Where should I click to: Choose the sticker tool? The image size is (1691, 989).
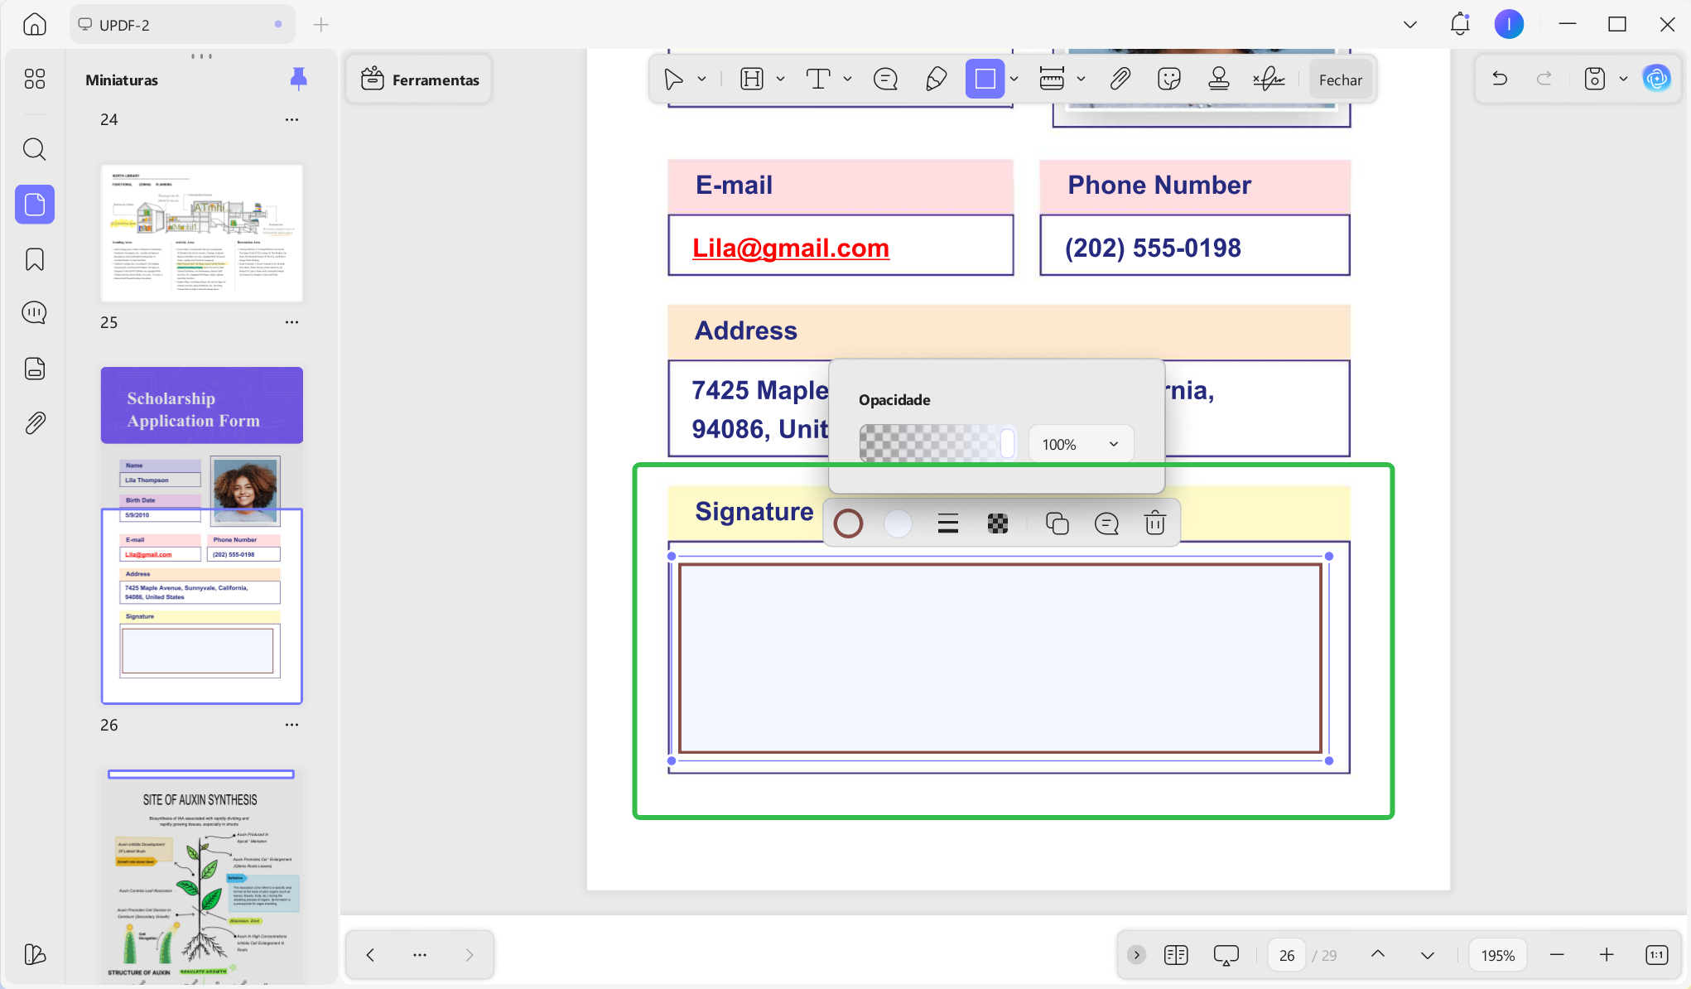pos(1168,80)
